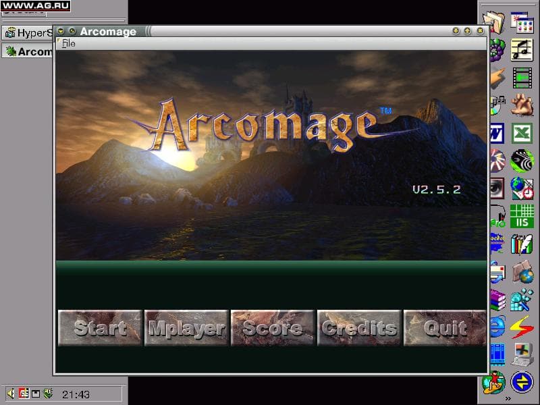Open the blue circle with yellow arrows icon

[522, 382]
